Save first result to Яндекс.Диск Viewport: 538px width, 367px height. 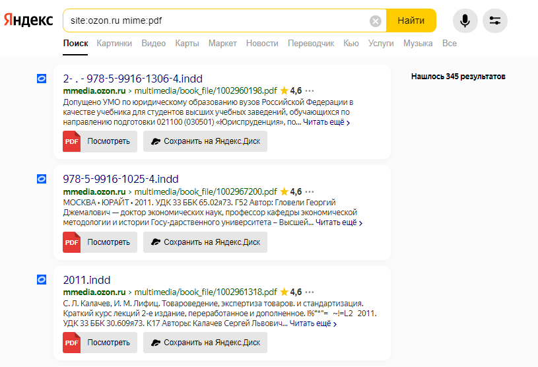[205, 141]
